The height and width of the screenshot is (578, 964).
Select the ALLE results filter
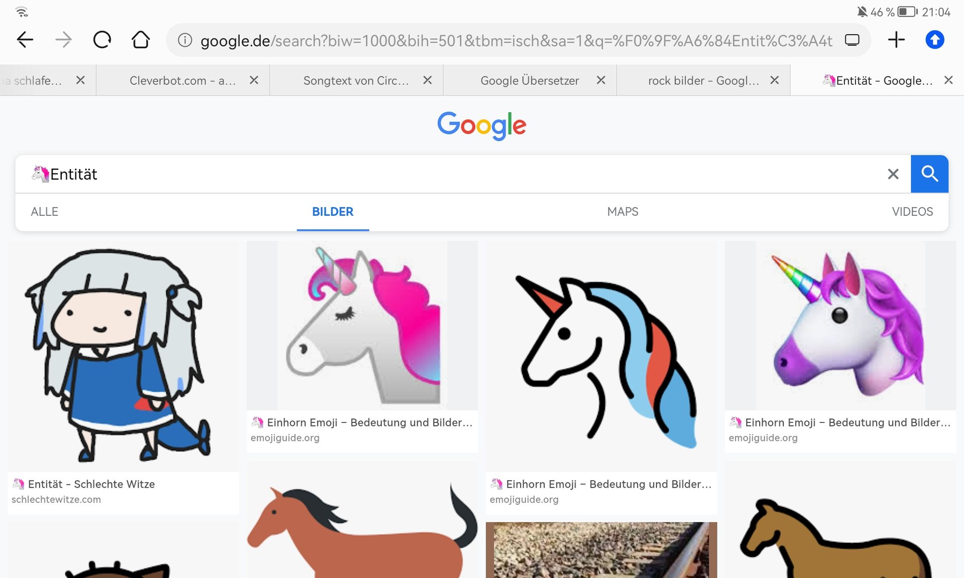pos(44,212)
